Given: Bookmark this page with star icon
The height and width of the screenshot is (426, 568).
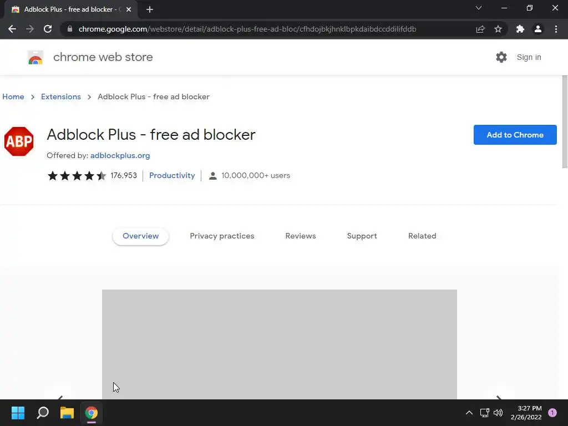Looking at the screenshot, I should click(498, 29).
